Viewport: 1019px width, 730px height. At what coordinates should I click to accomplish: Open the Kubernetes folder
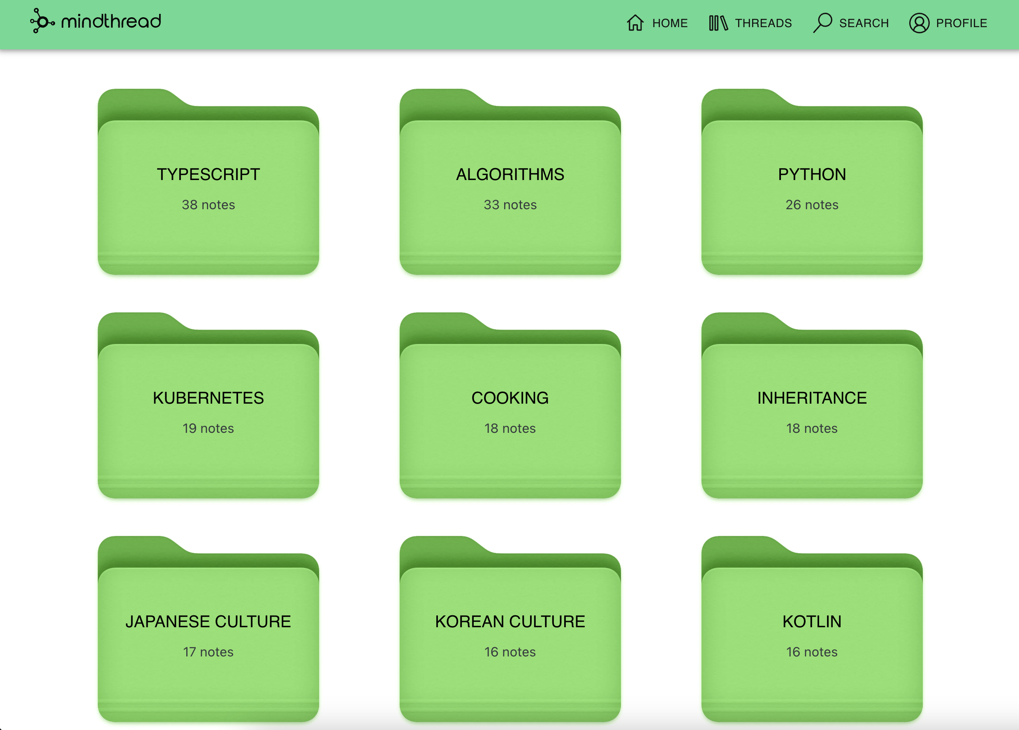tap(208, 412)
